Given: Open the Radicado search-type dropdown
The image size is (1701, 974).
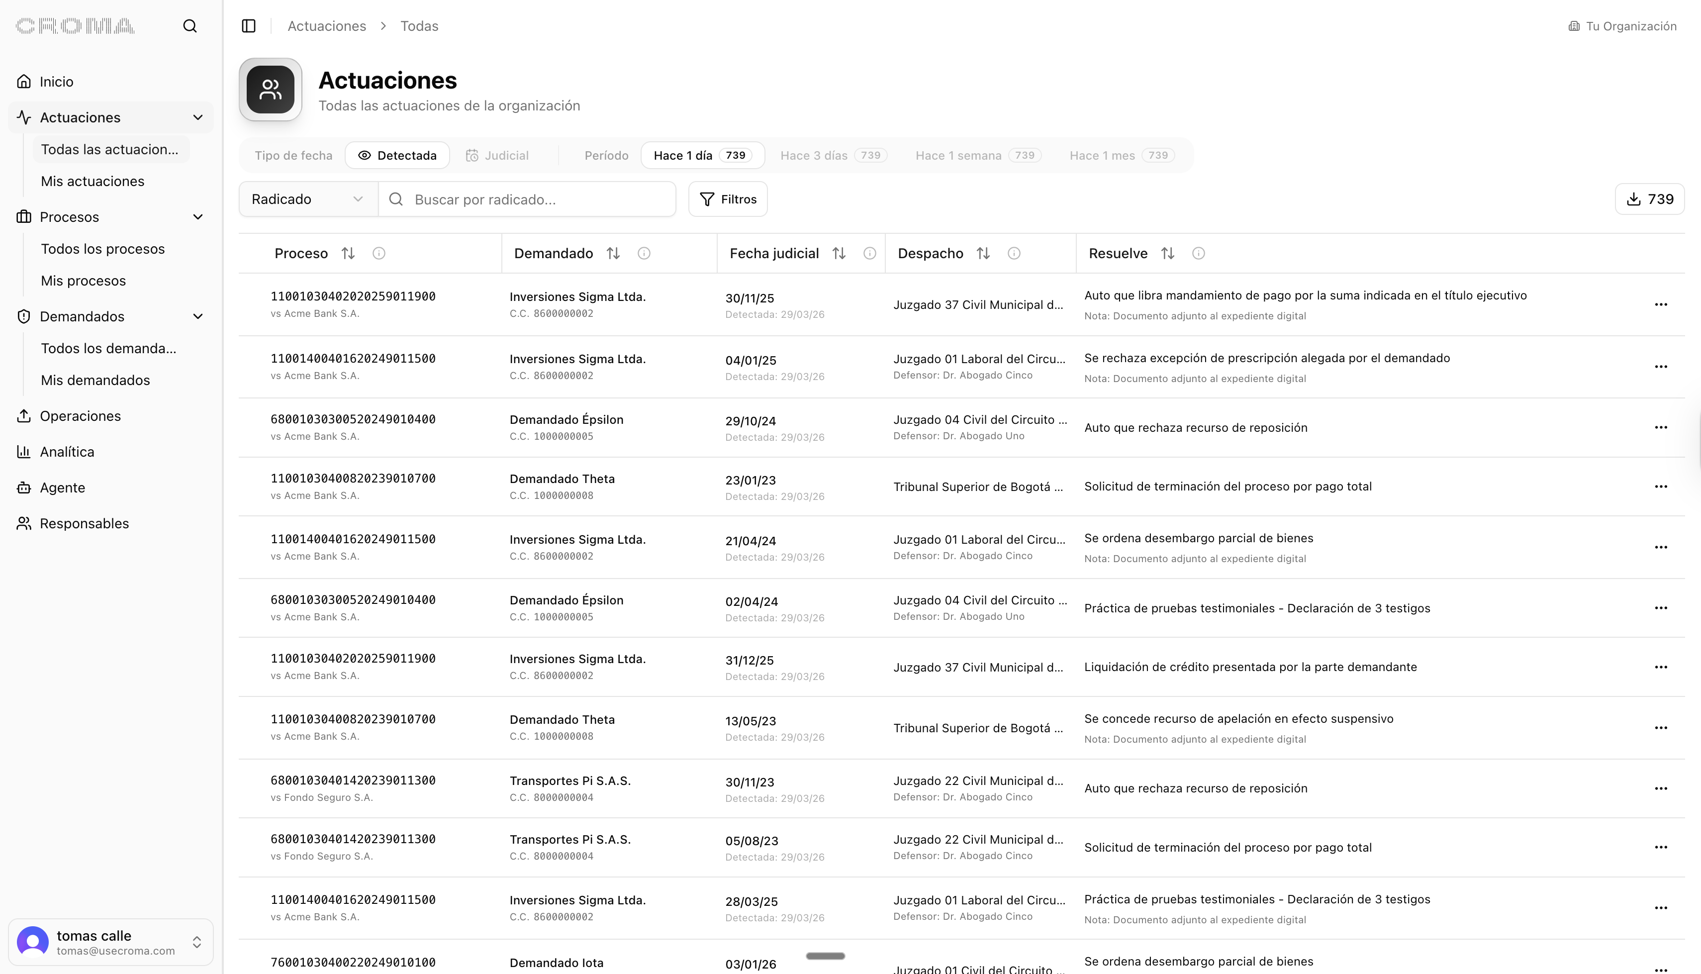Looking at the screenshot, I should tap(307, 199).
